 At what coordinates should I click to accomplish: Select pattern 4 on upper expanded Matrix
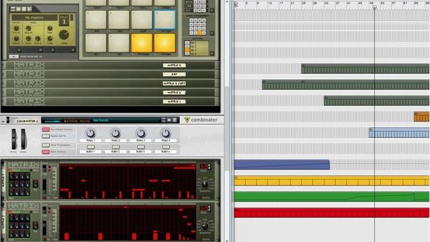click(x=28, y=177)
